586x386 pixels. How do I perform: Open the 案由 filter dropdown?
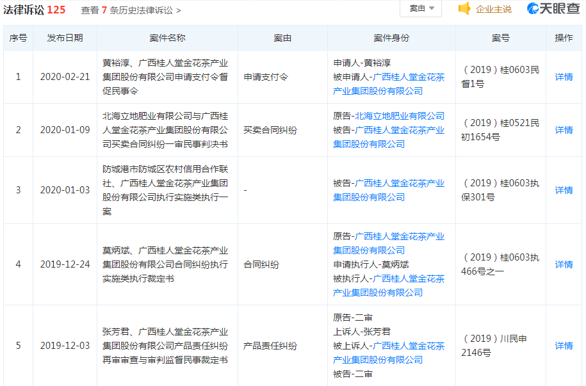click(421, 8)
